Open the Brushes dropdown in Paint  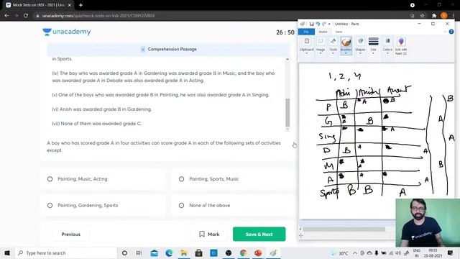[346, 51]
